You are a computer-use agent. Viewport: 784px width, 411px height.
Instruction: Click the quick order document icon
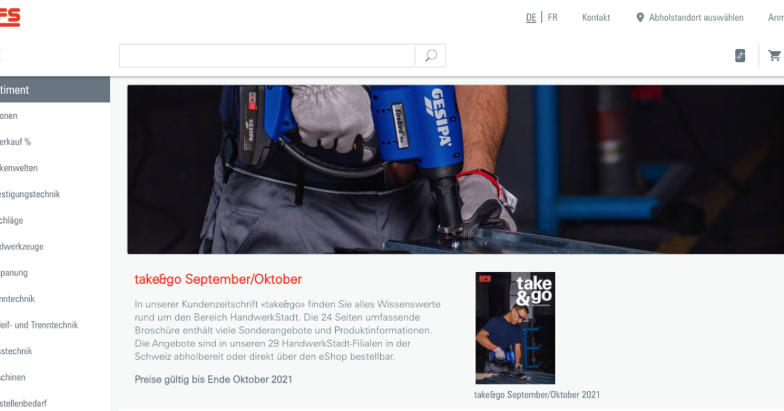[x=740, y=55]
